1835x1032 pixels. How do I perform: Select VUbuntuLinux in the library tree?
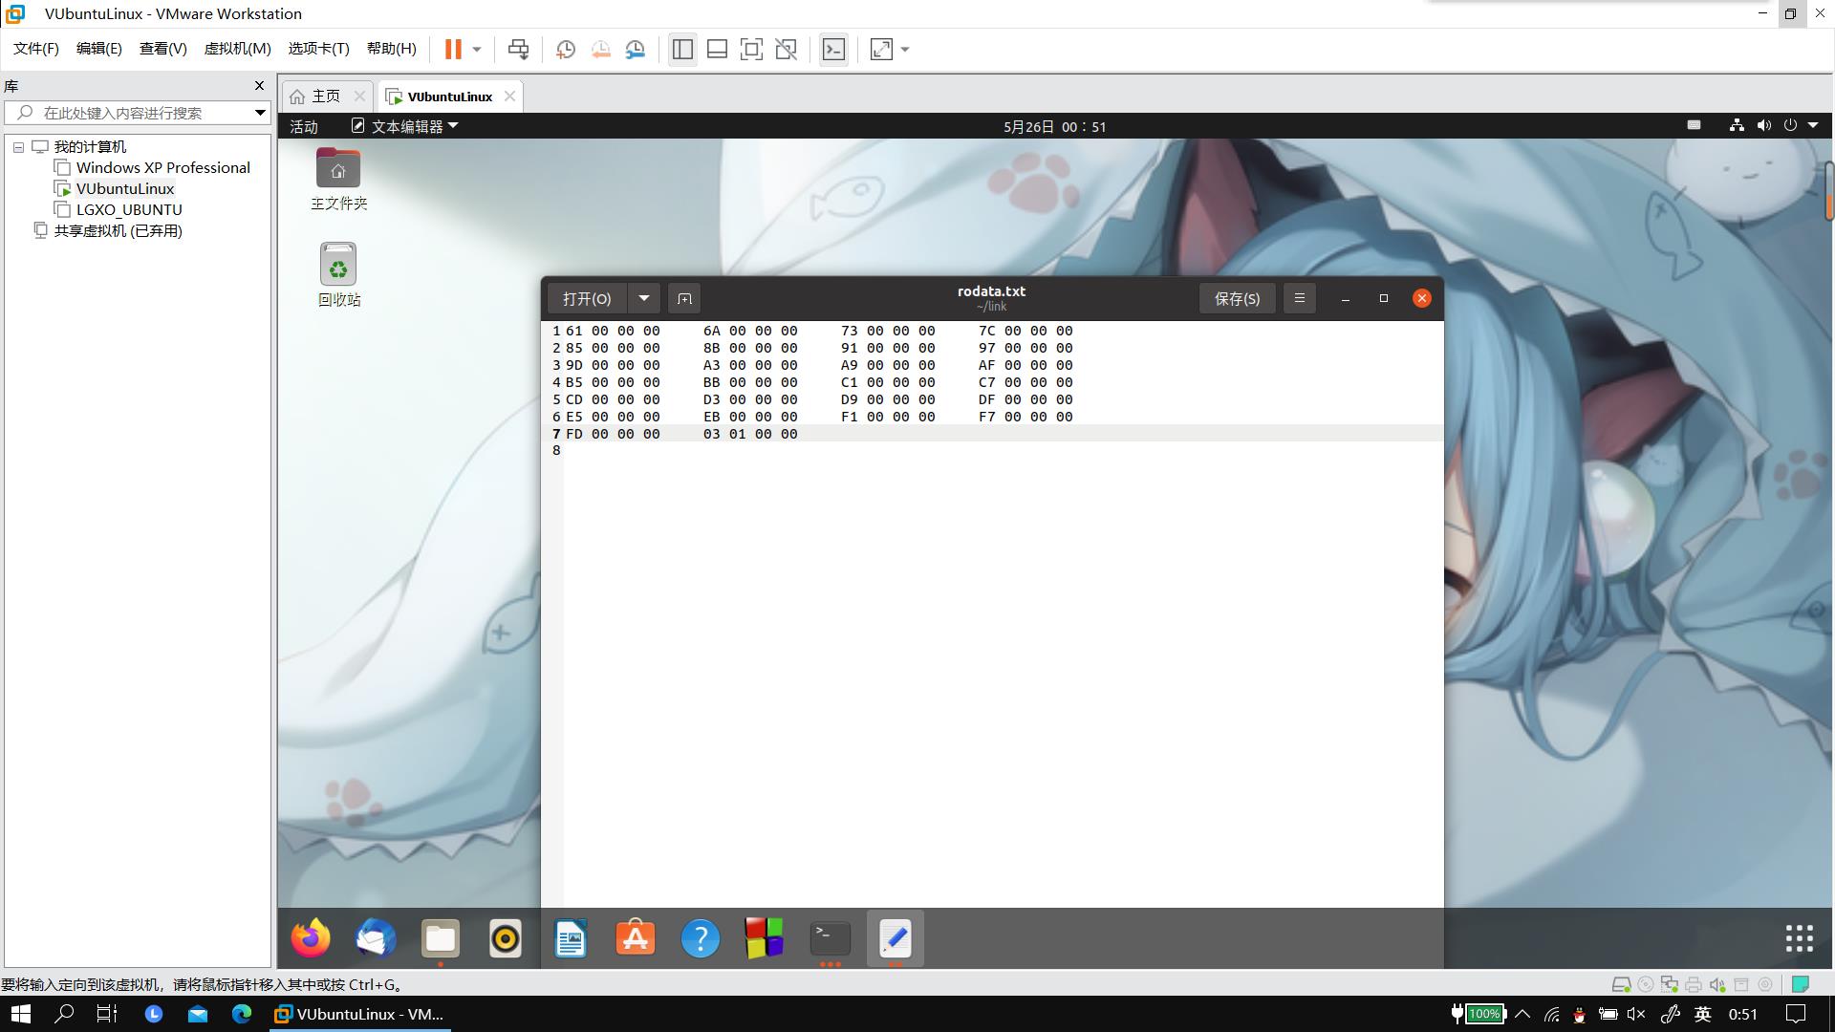pyautogui.click(x=125, y=188)
